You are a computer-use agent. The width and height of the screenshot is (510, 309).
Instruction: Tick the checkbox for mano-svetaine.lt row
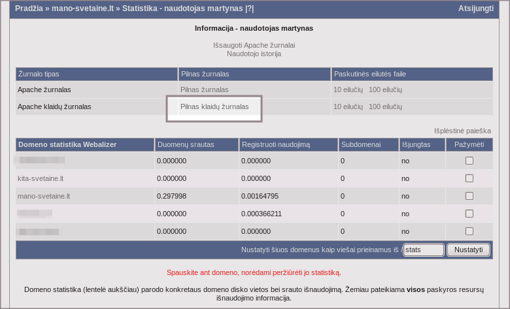(x=469, y=196)
